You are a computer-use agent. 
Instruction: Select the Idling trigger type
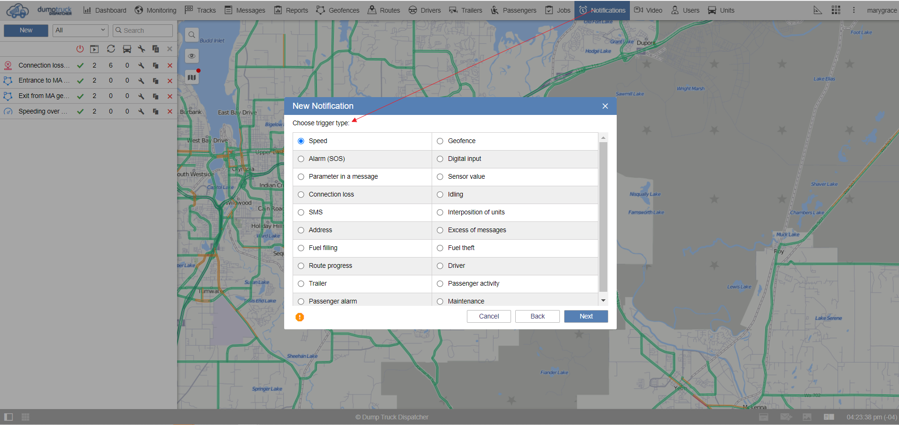[440, 195]
